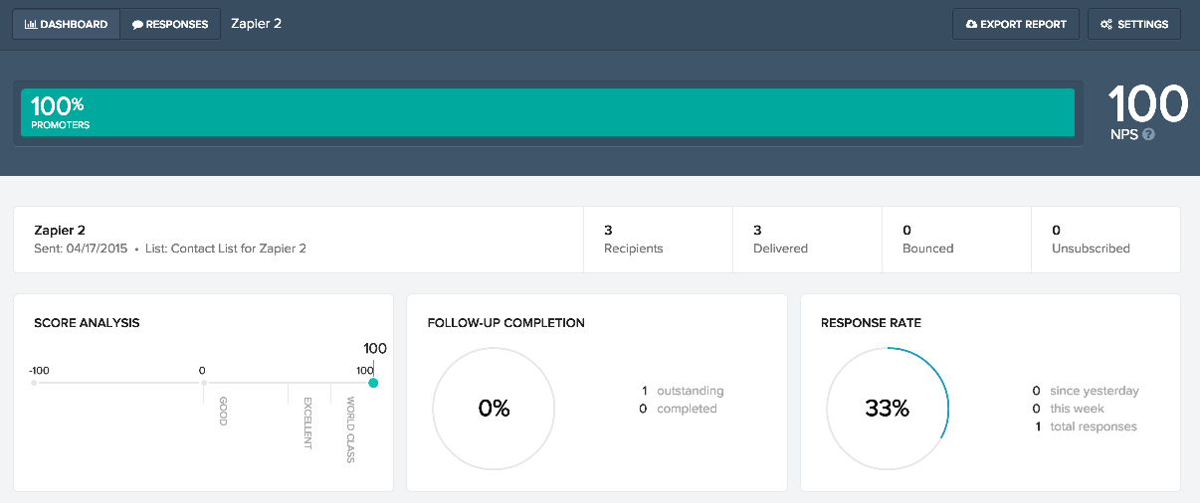Click the 'RESPONSE RATE' heading
Screen dimensions: 1200x503
[871, 323]
